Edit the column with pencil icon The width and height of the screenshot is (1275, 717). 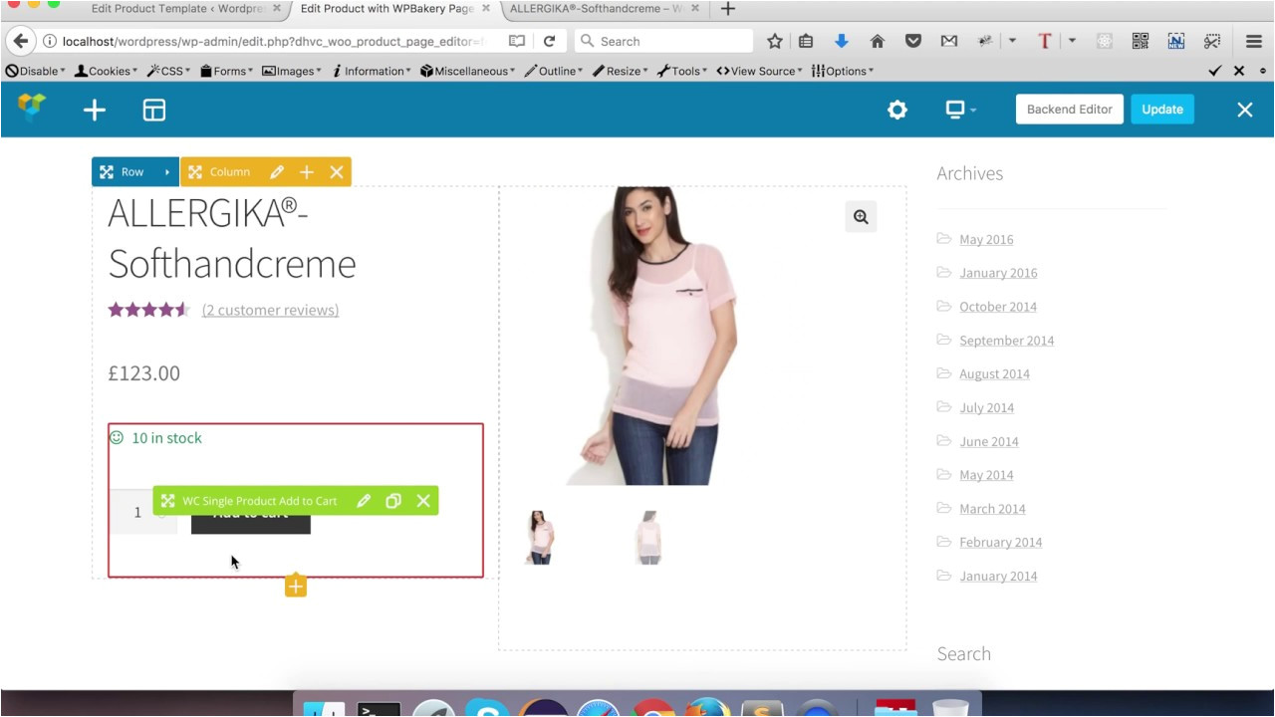[x=277, y=172]
